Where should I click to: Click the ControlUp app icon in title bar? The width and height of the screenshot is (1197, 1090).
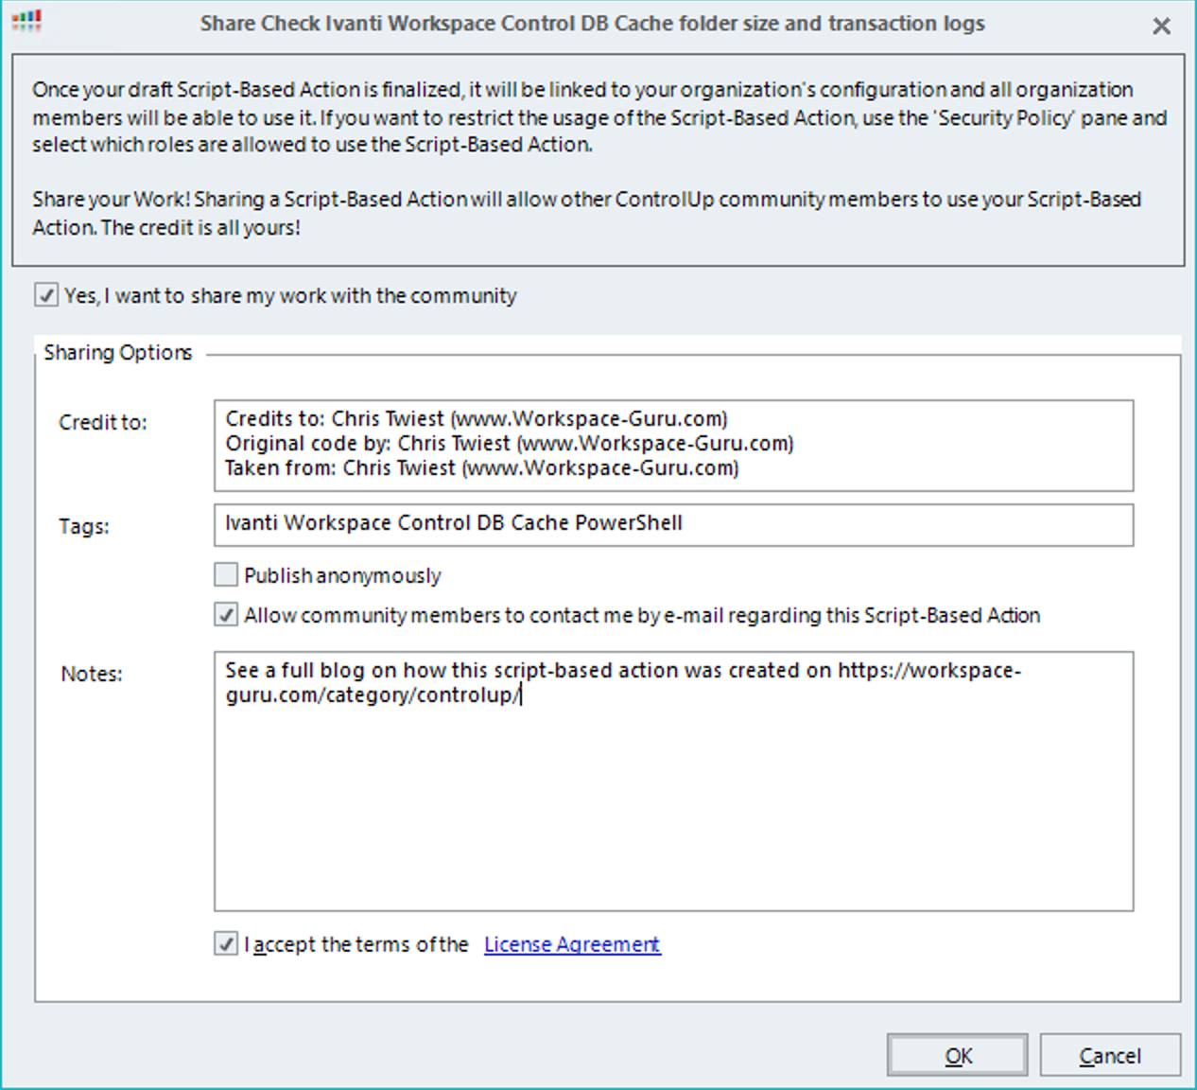point(26,22)
